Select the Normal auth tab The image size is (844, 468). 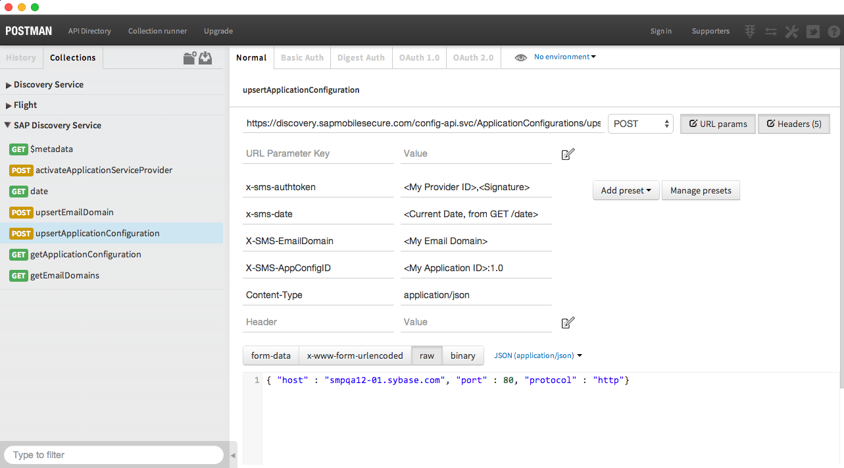point(251,58)
